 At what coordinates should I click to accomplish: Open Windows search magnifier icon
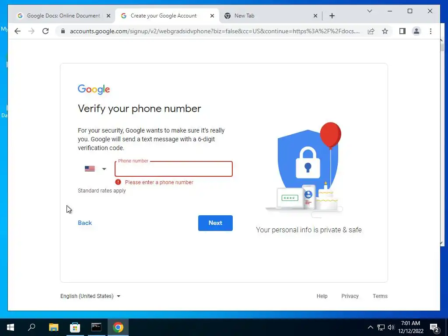[31, 327]
